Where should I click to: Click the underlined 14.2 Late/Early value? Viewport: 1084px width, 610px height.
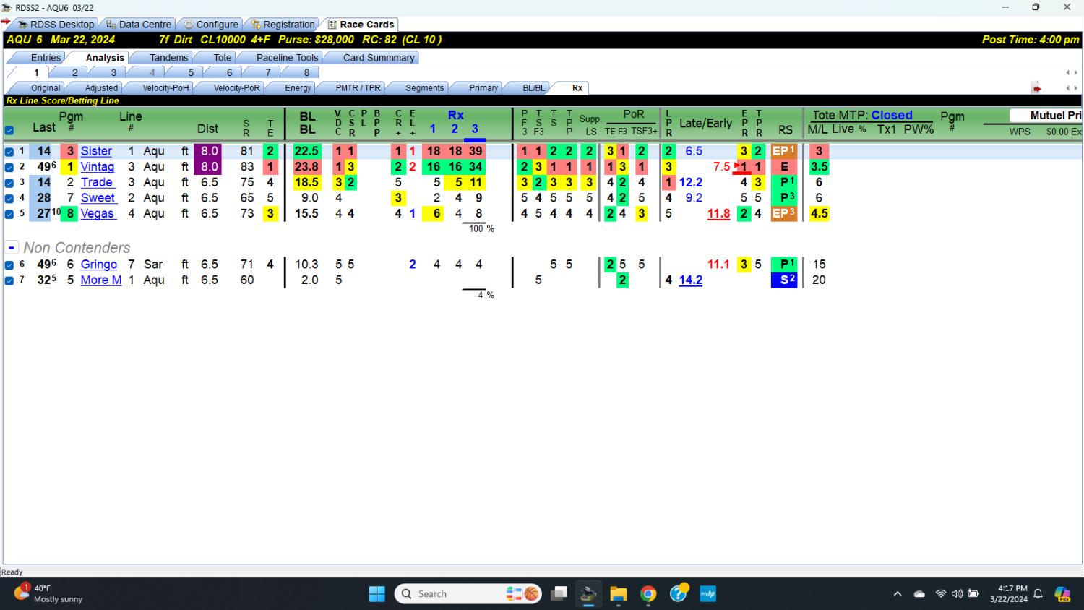point(690,280)
